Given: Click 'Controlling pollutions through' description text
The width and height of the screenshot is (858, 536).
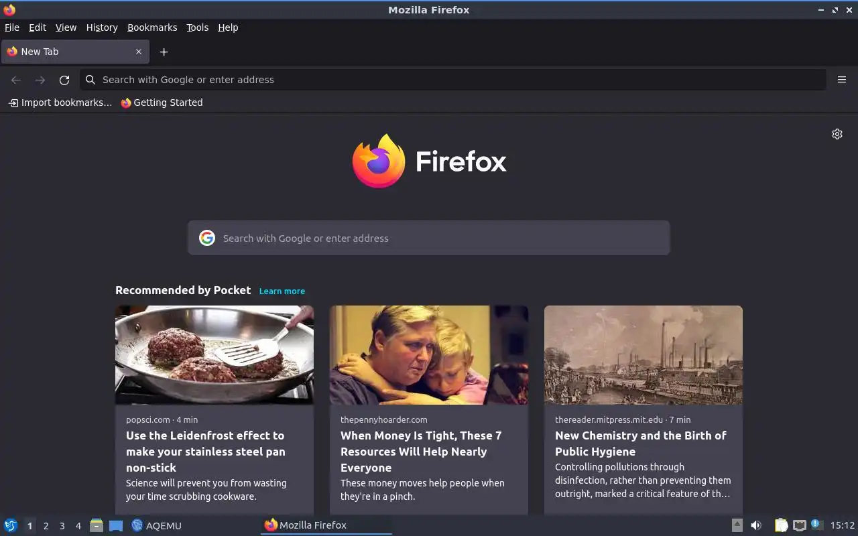Looking at the screenshot, I should point(643,480).
